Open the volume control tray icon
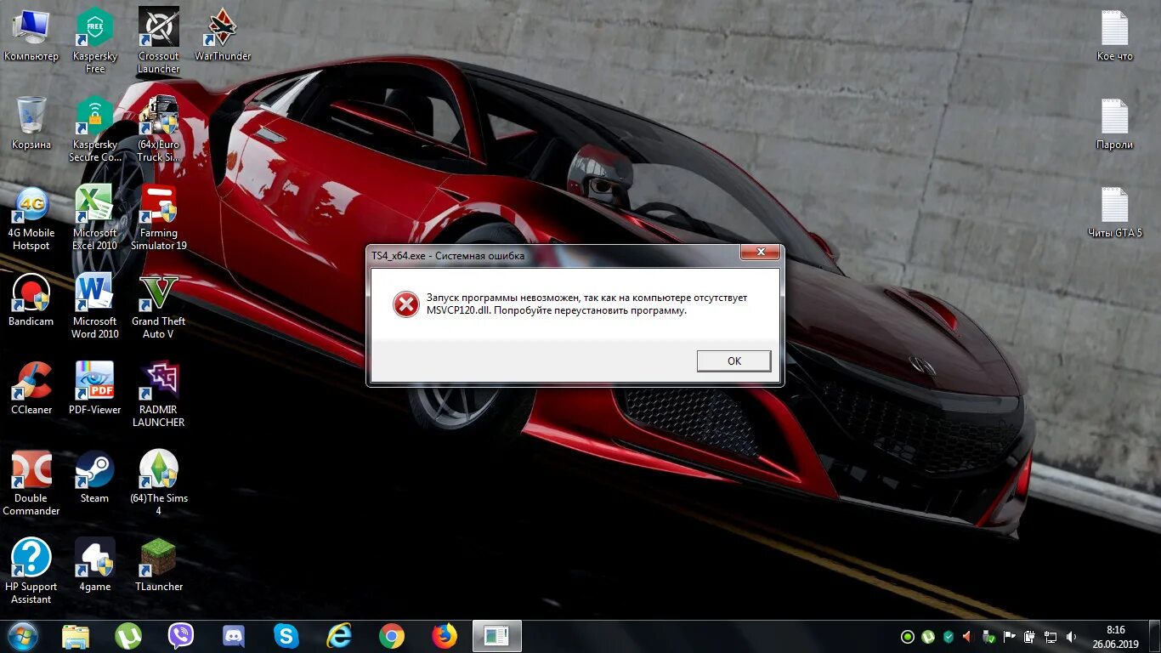The image size is (1161, 653). 1071,637
